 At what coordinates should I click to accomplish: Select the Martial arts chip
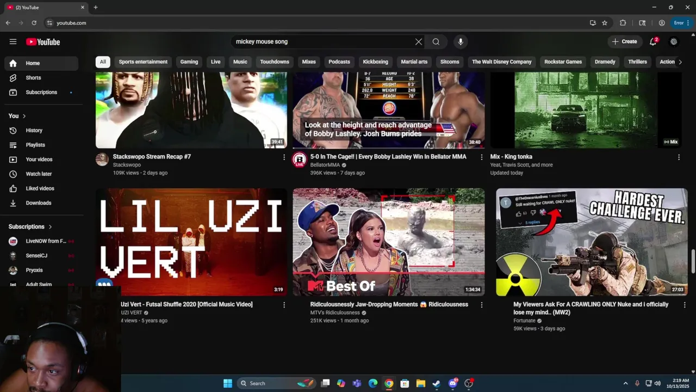(x=414, y=62)
